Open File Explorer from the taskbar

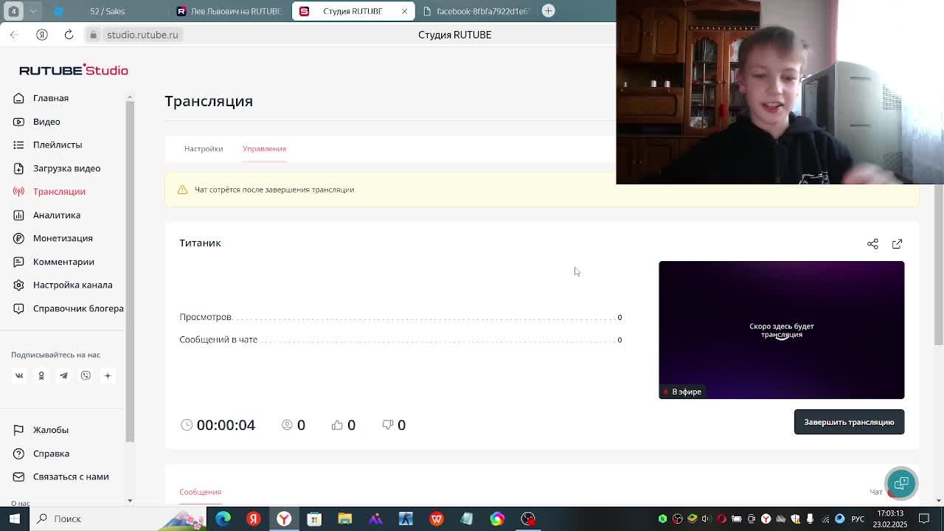click(344, 518)
